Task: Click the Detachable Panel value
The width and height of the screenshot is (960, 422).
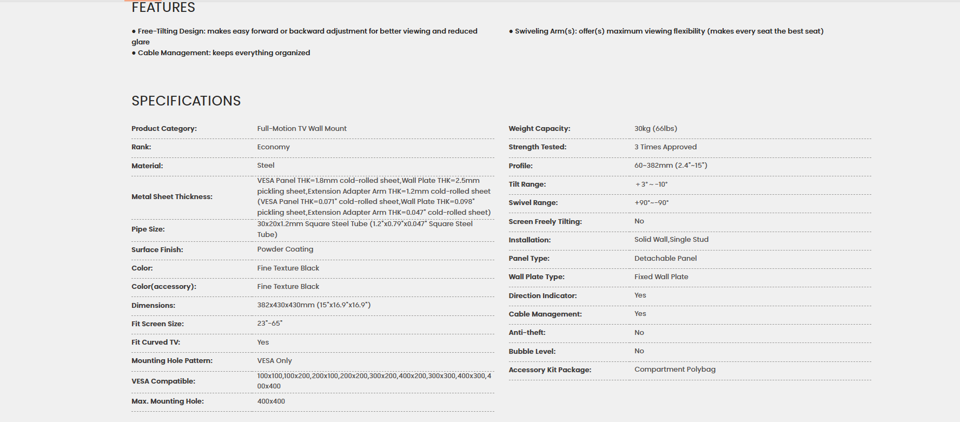Action: coord(665,259)
